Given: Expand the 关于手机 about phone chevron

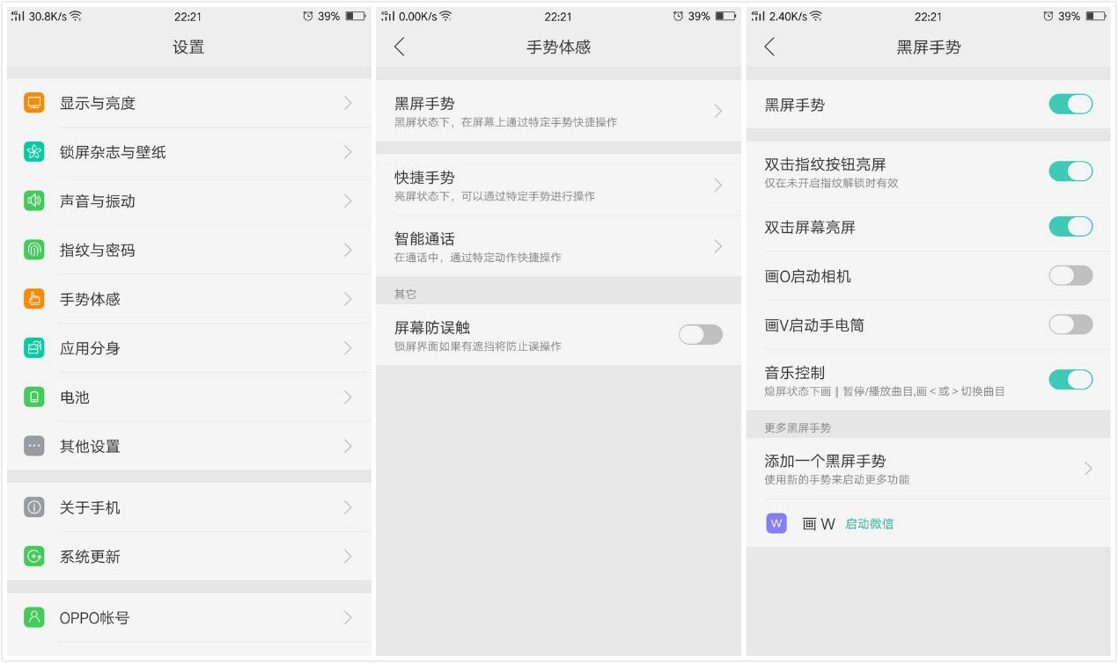Looking at the screenshot, I should (347, 507).
